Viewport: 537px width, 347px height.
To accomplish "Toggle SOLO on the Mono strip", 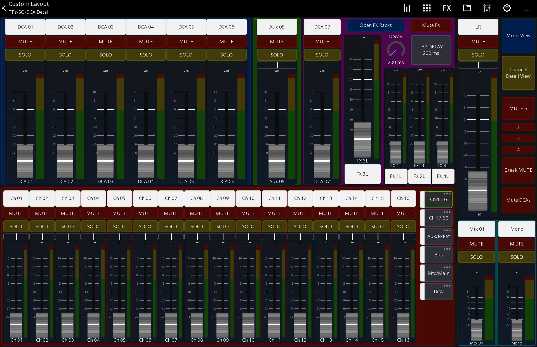I will [x=517, y=257].
